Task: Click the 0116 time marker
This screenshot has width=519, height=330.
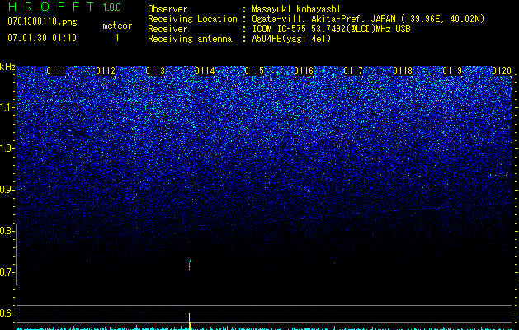Action: pyautogui.click(x=304, y=71)
